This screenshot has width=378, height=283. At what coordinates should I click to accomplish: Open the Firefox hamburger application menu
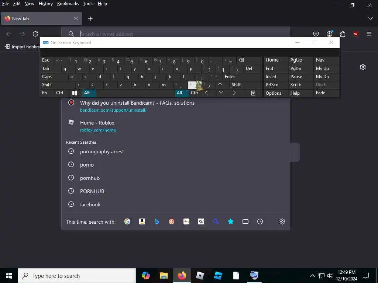coord(369,34)
